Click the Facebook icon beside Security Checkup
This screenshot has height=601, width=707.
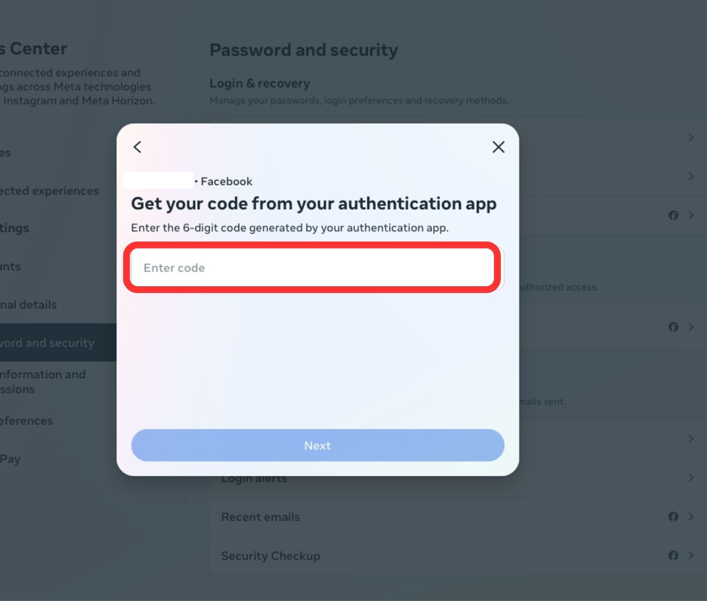point(673,555)
